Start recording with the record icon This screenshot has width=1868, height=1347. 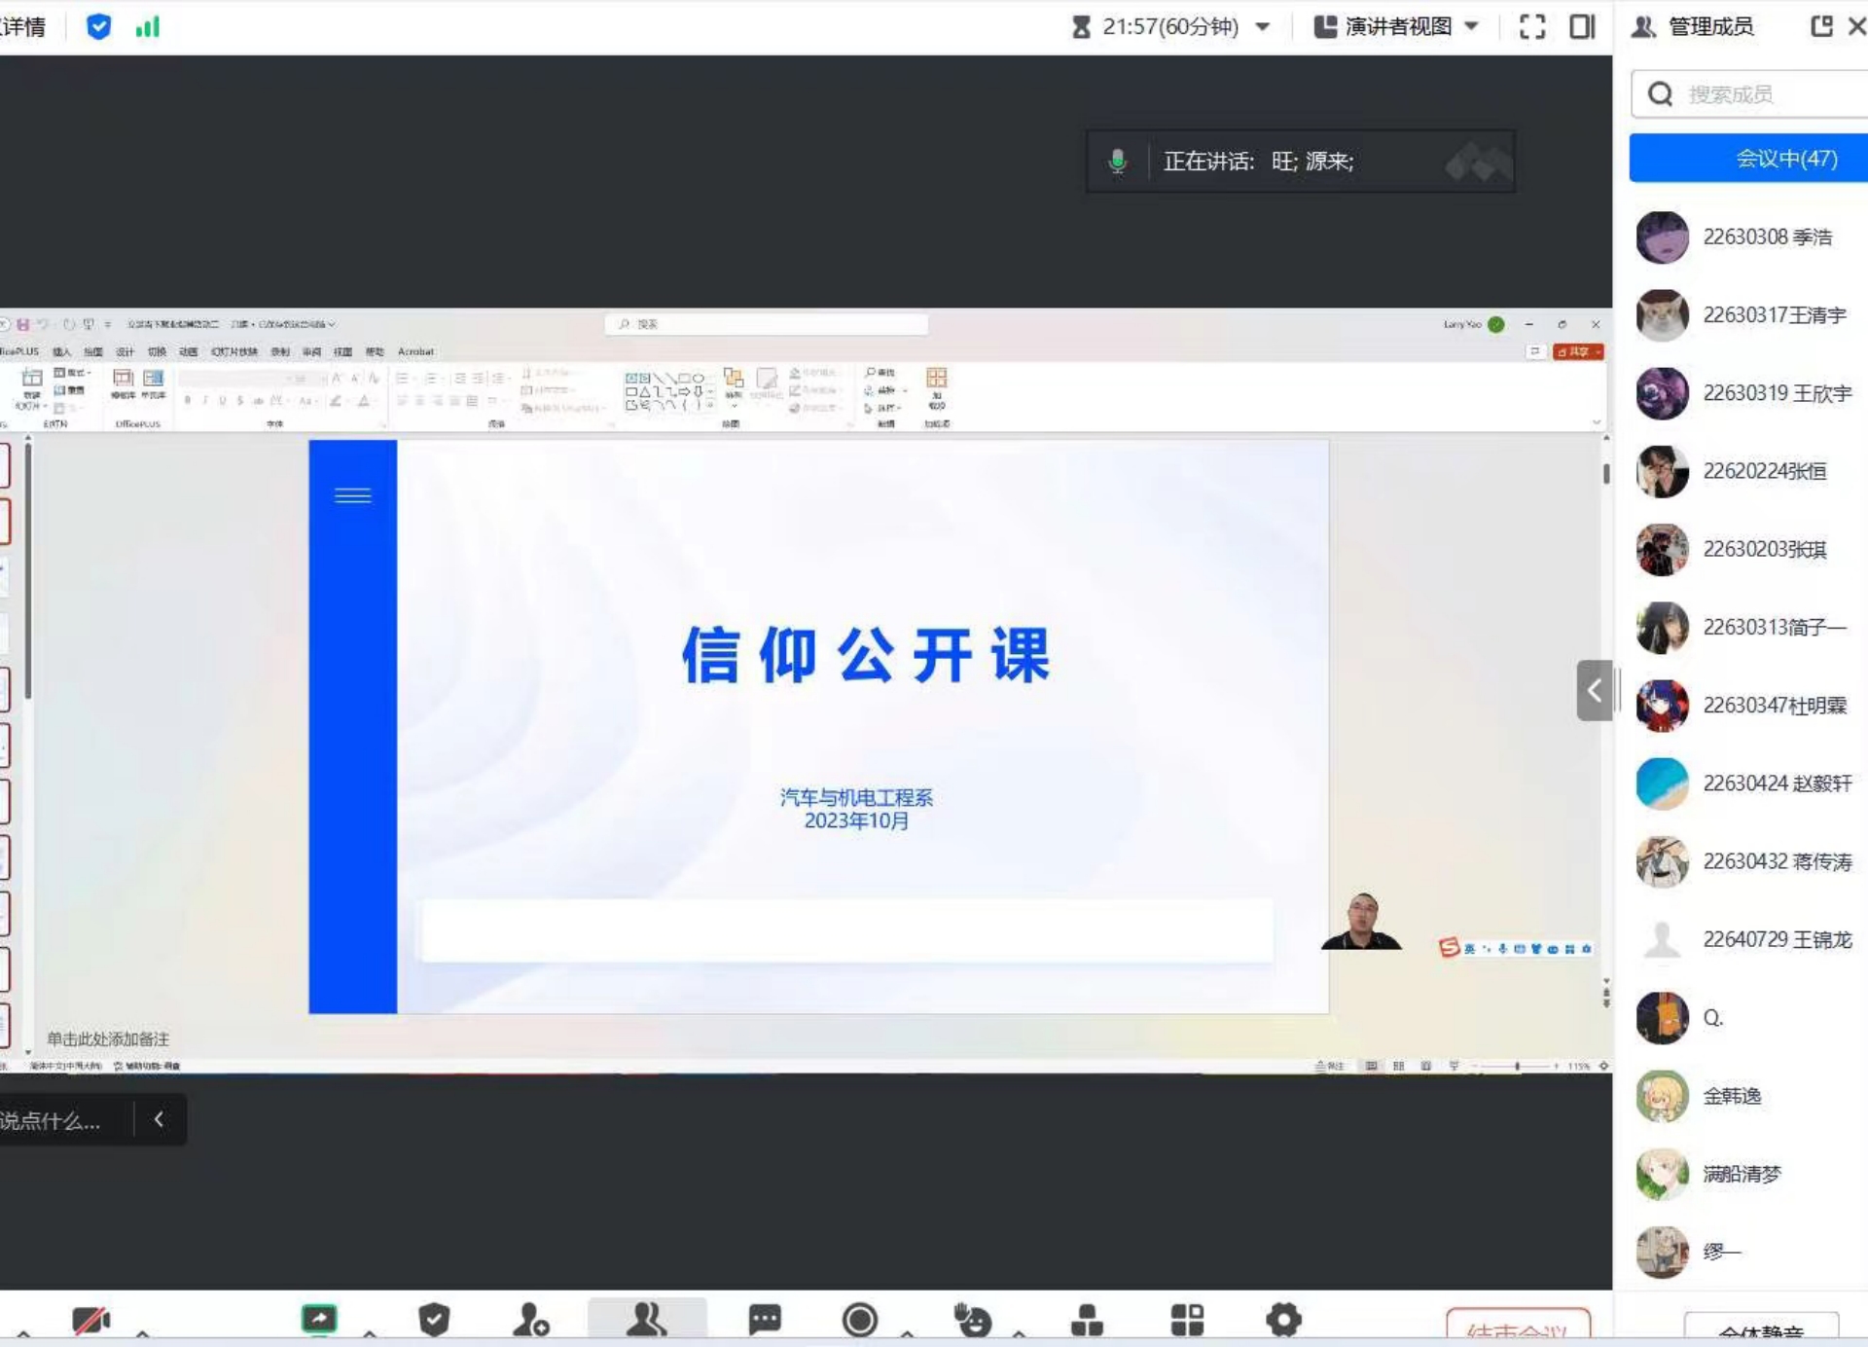click(860, 1320)
